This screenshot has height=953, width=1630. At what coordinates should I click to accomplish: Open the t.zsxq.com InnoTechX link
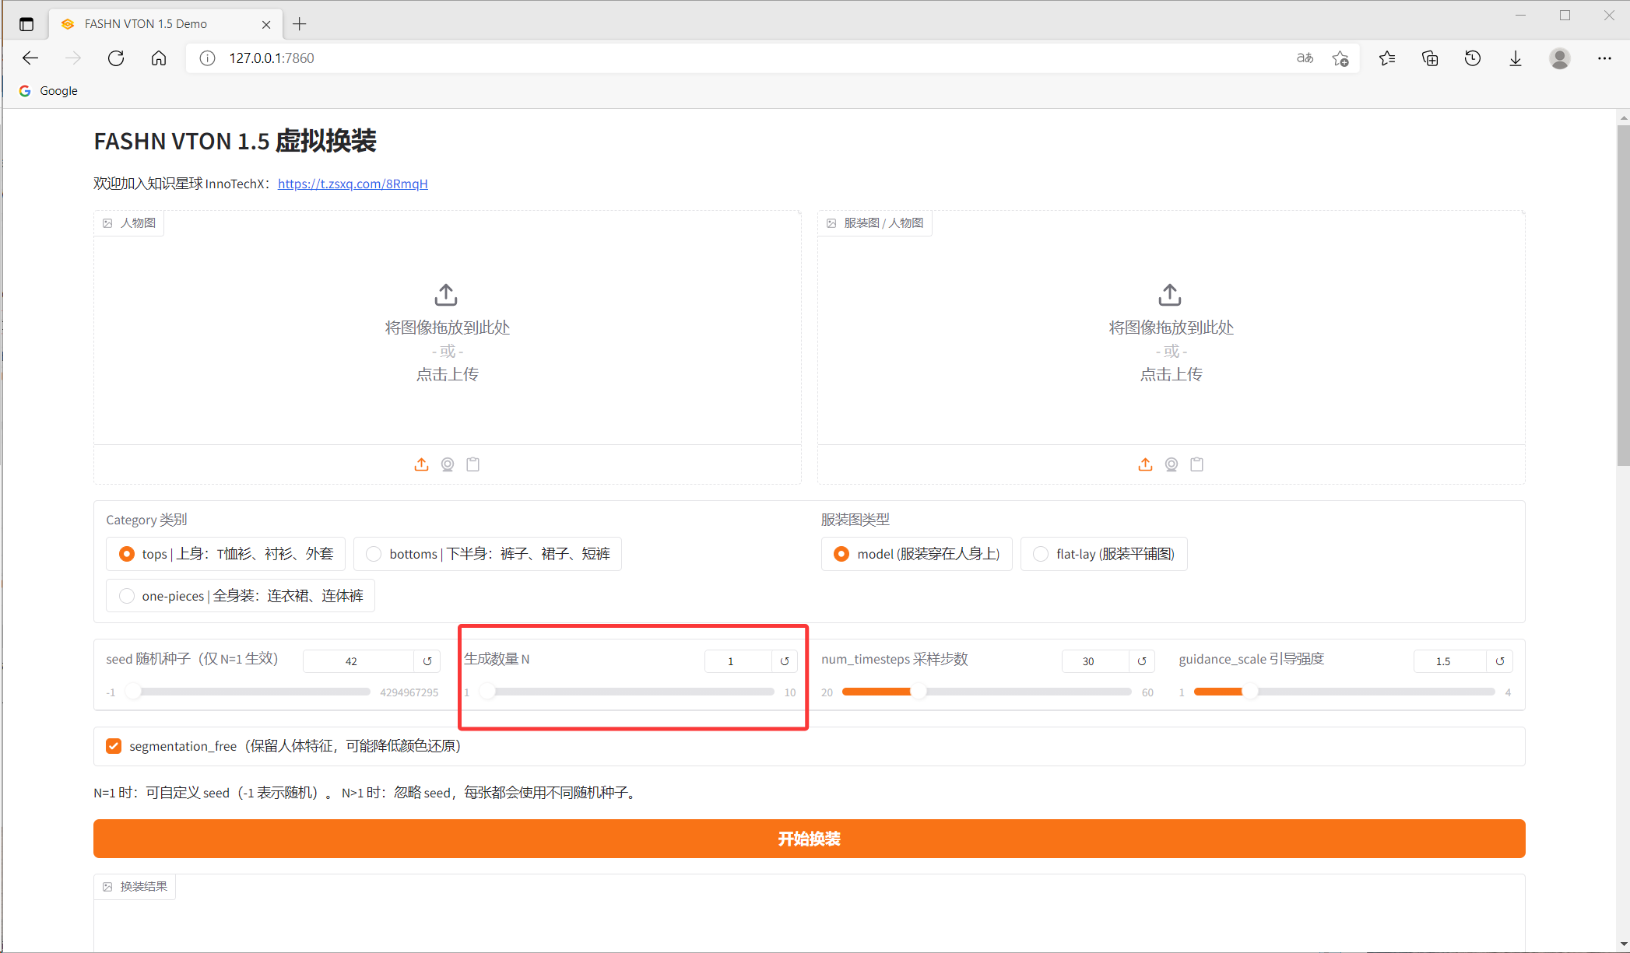353,184
